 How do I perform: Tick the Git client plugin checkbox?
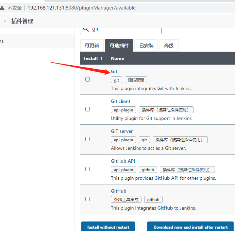[87, 109]
